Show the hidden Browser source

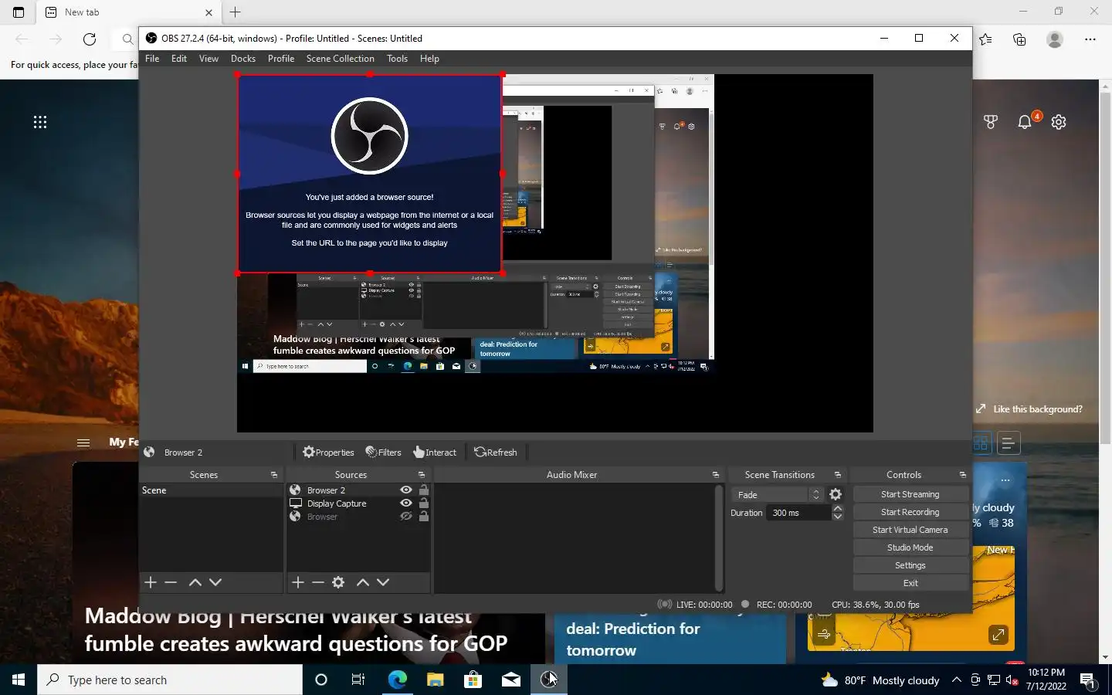tap(406, 517)
